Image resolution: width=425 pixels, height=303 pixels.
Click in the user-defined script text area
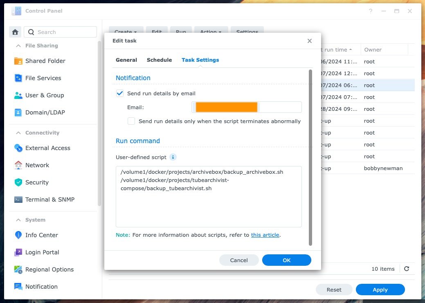click(x=209, y=197)
